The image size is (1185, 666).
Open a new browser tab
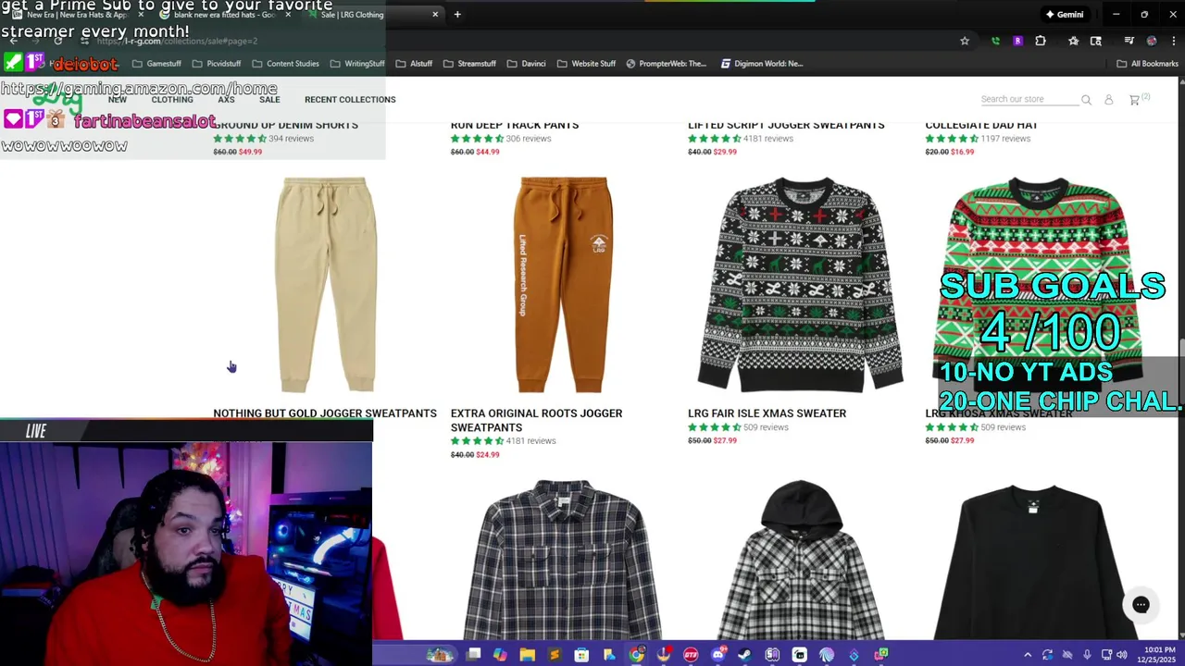457,14
